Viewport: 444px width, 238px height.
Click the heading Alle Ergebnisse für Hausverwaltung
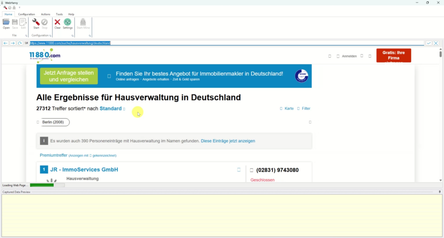pyautogui.click(x=138, y=98)
